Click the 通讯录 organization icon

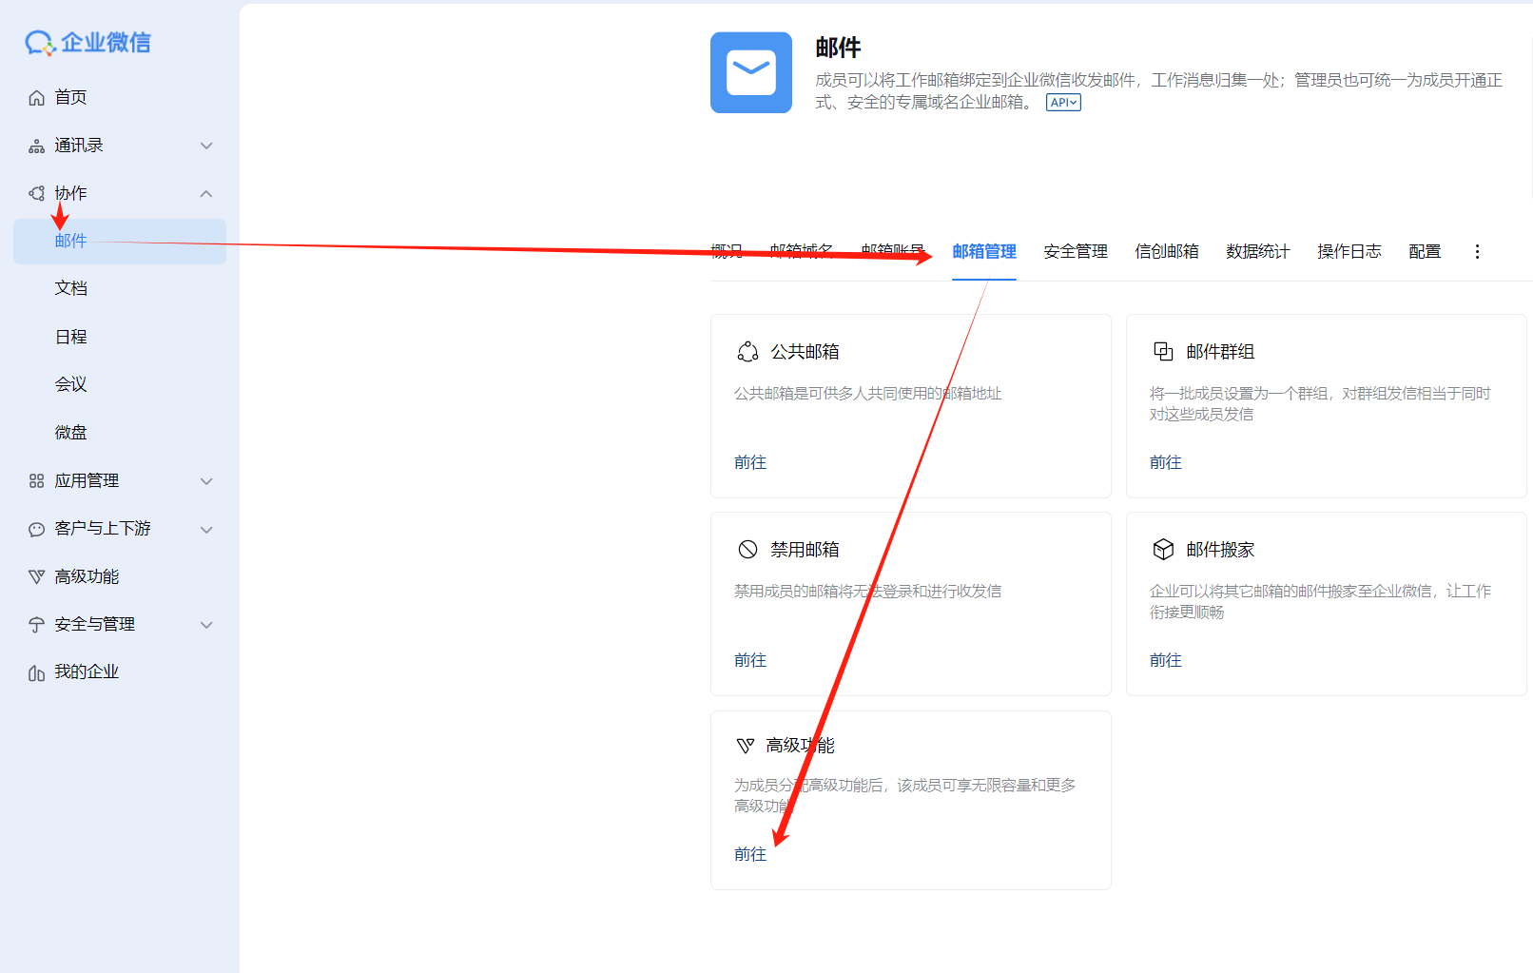click(36, 146)
